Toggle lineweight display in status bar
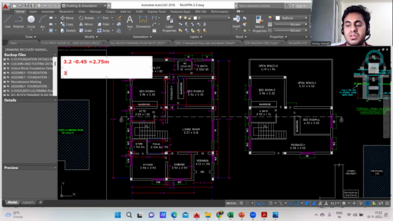 307,203
